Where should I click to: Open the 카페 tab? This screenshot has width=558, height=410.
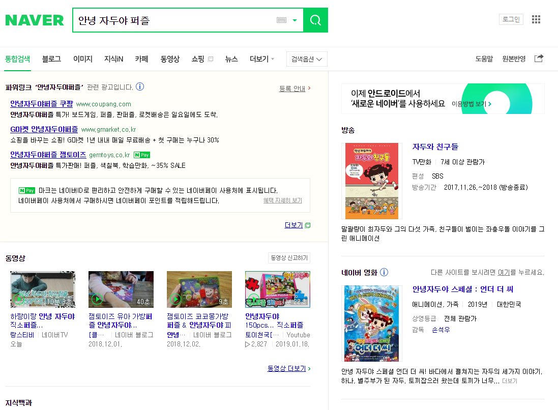coord(141,59)
